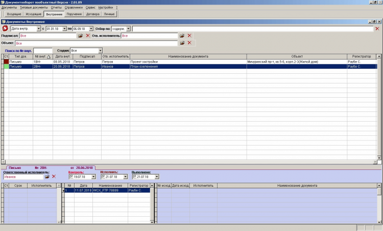Image resolution: width=383 pixels, height=231 pixels.
Task: Click the Поиск по № внут. field
Action: pyautogui.click(x=43, y=51)
